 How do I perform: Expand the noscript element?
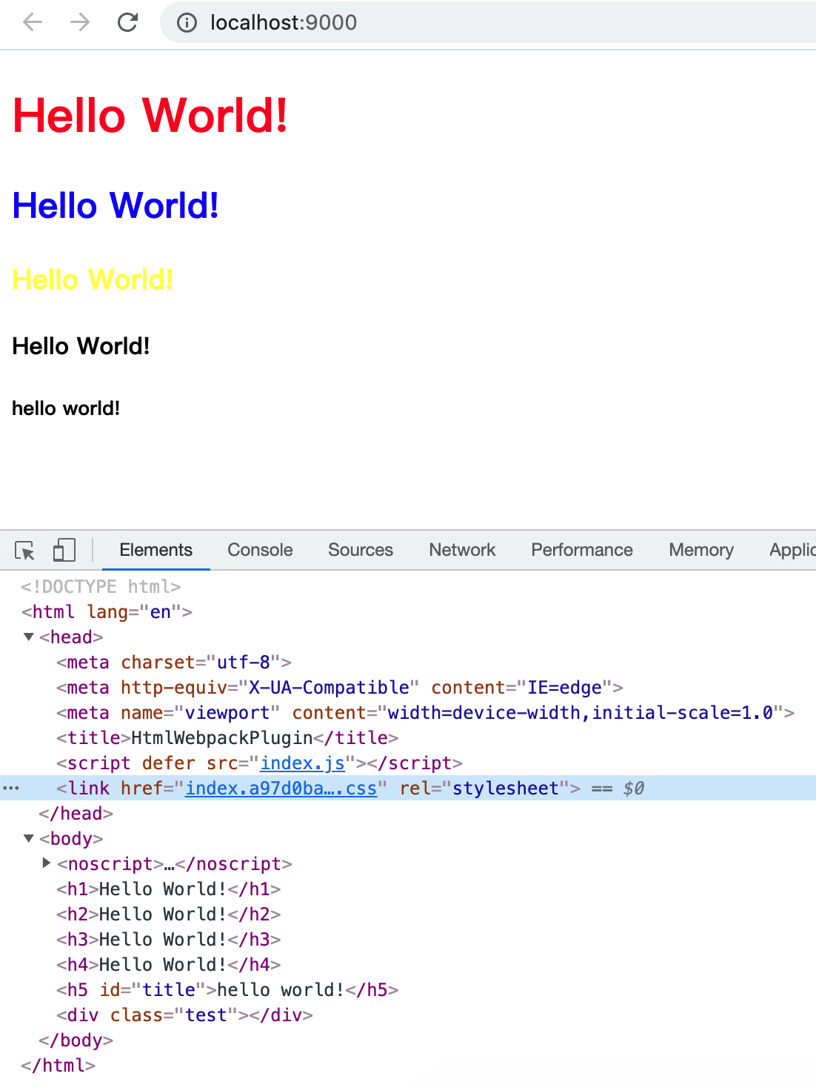47,863
